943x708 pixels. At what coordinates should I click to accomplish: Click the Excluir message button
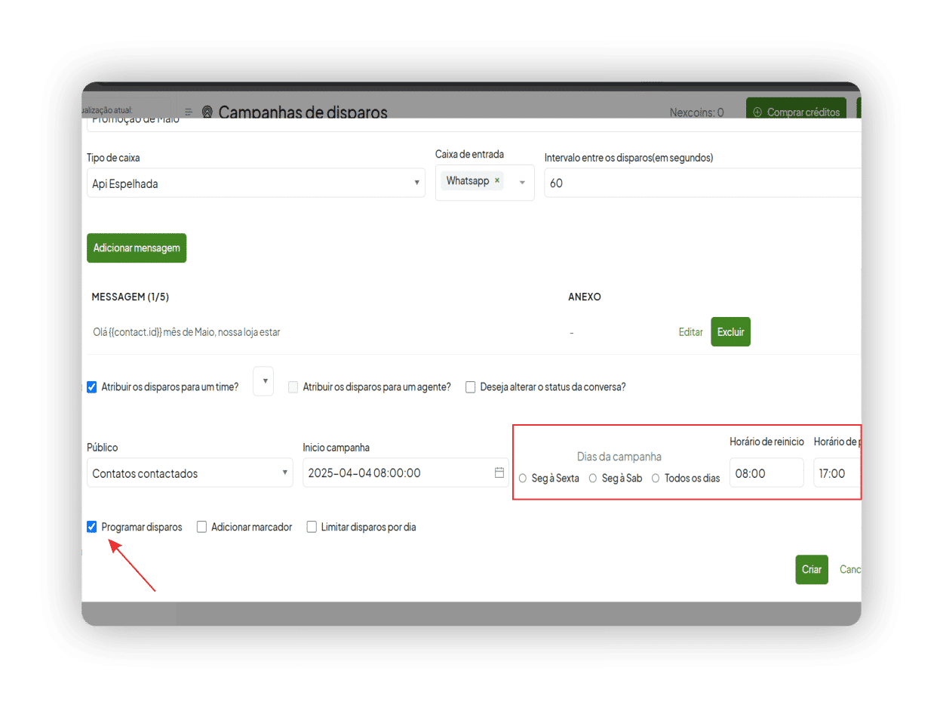[730, 331]
